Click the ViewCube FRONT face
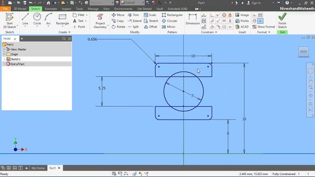The height and width of the screenshot is (177, 315). [x=304, y=52]
